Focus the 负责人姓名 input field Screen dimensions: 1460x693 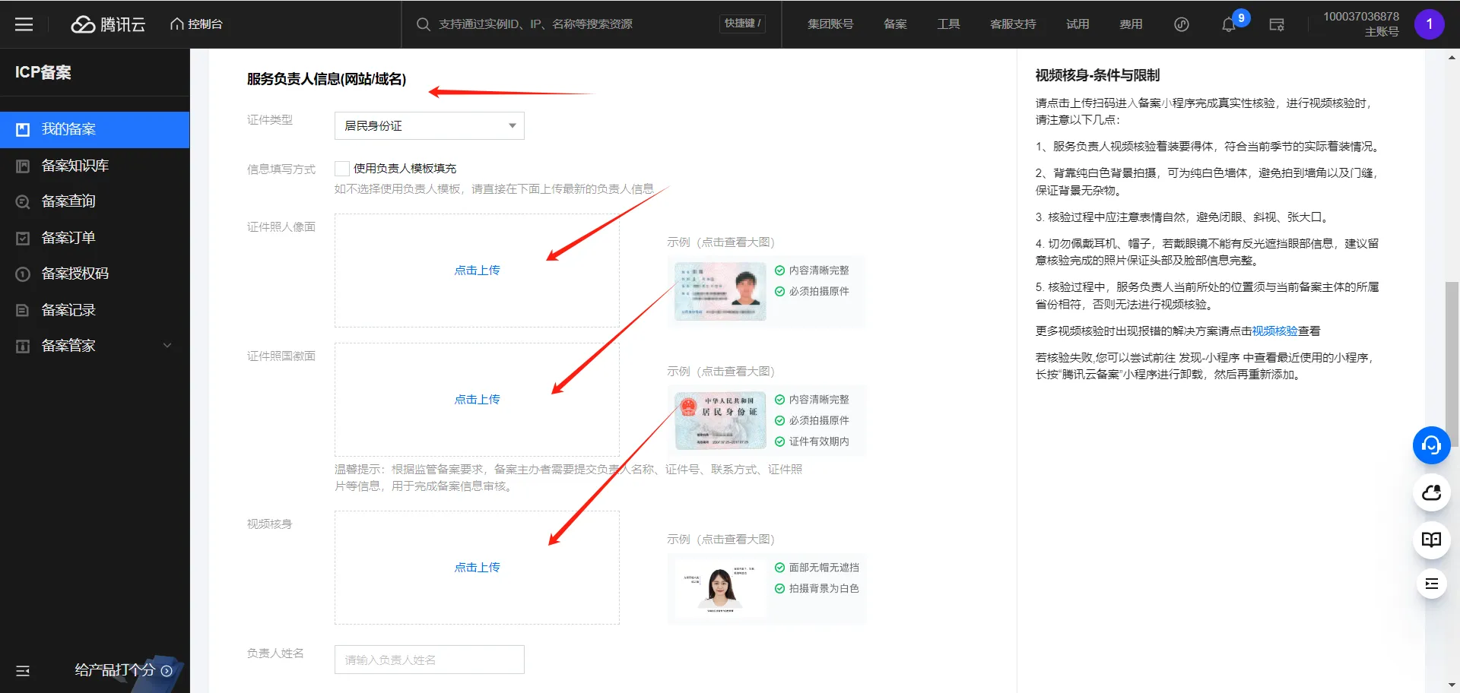point(429,660)
